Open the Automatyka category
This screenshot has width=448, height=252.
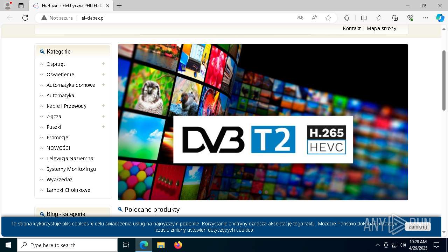60,96
